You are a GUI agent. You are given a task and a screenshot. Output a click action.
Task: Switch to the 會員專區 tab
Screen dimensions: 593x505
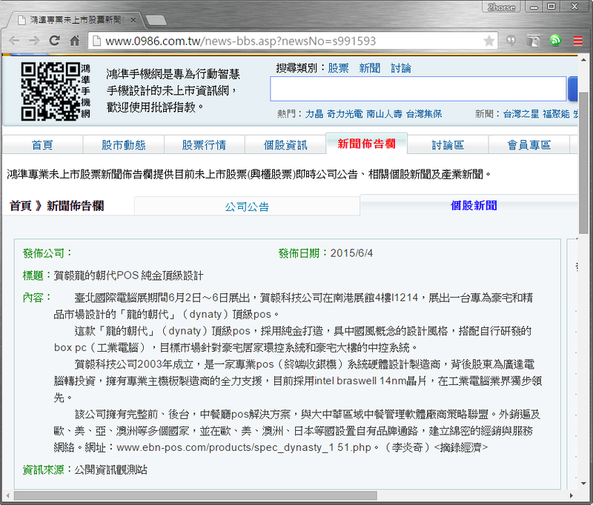(529, 144)
